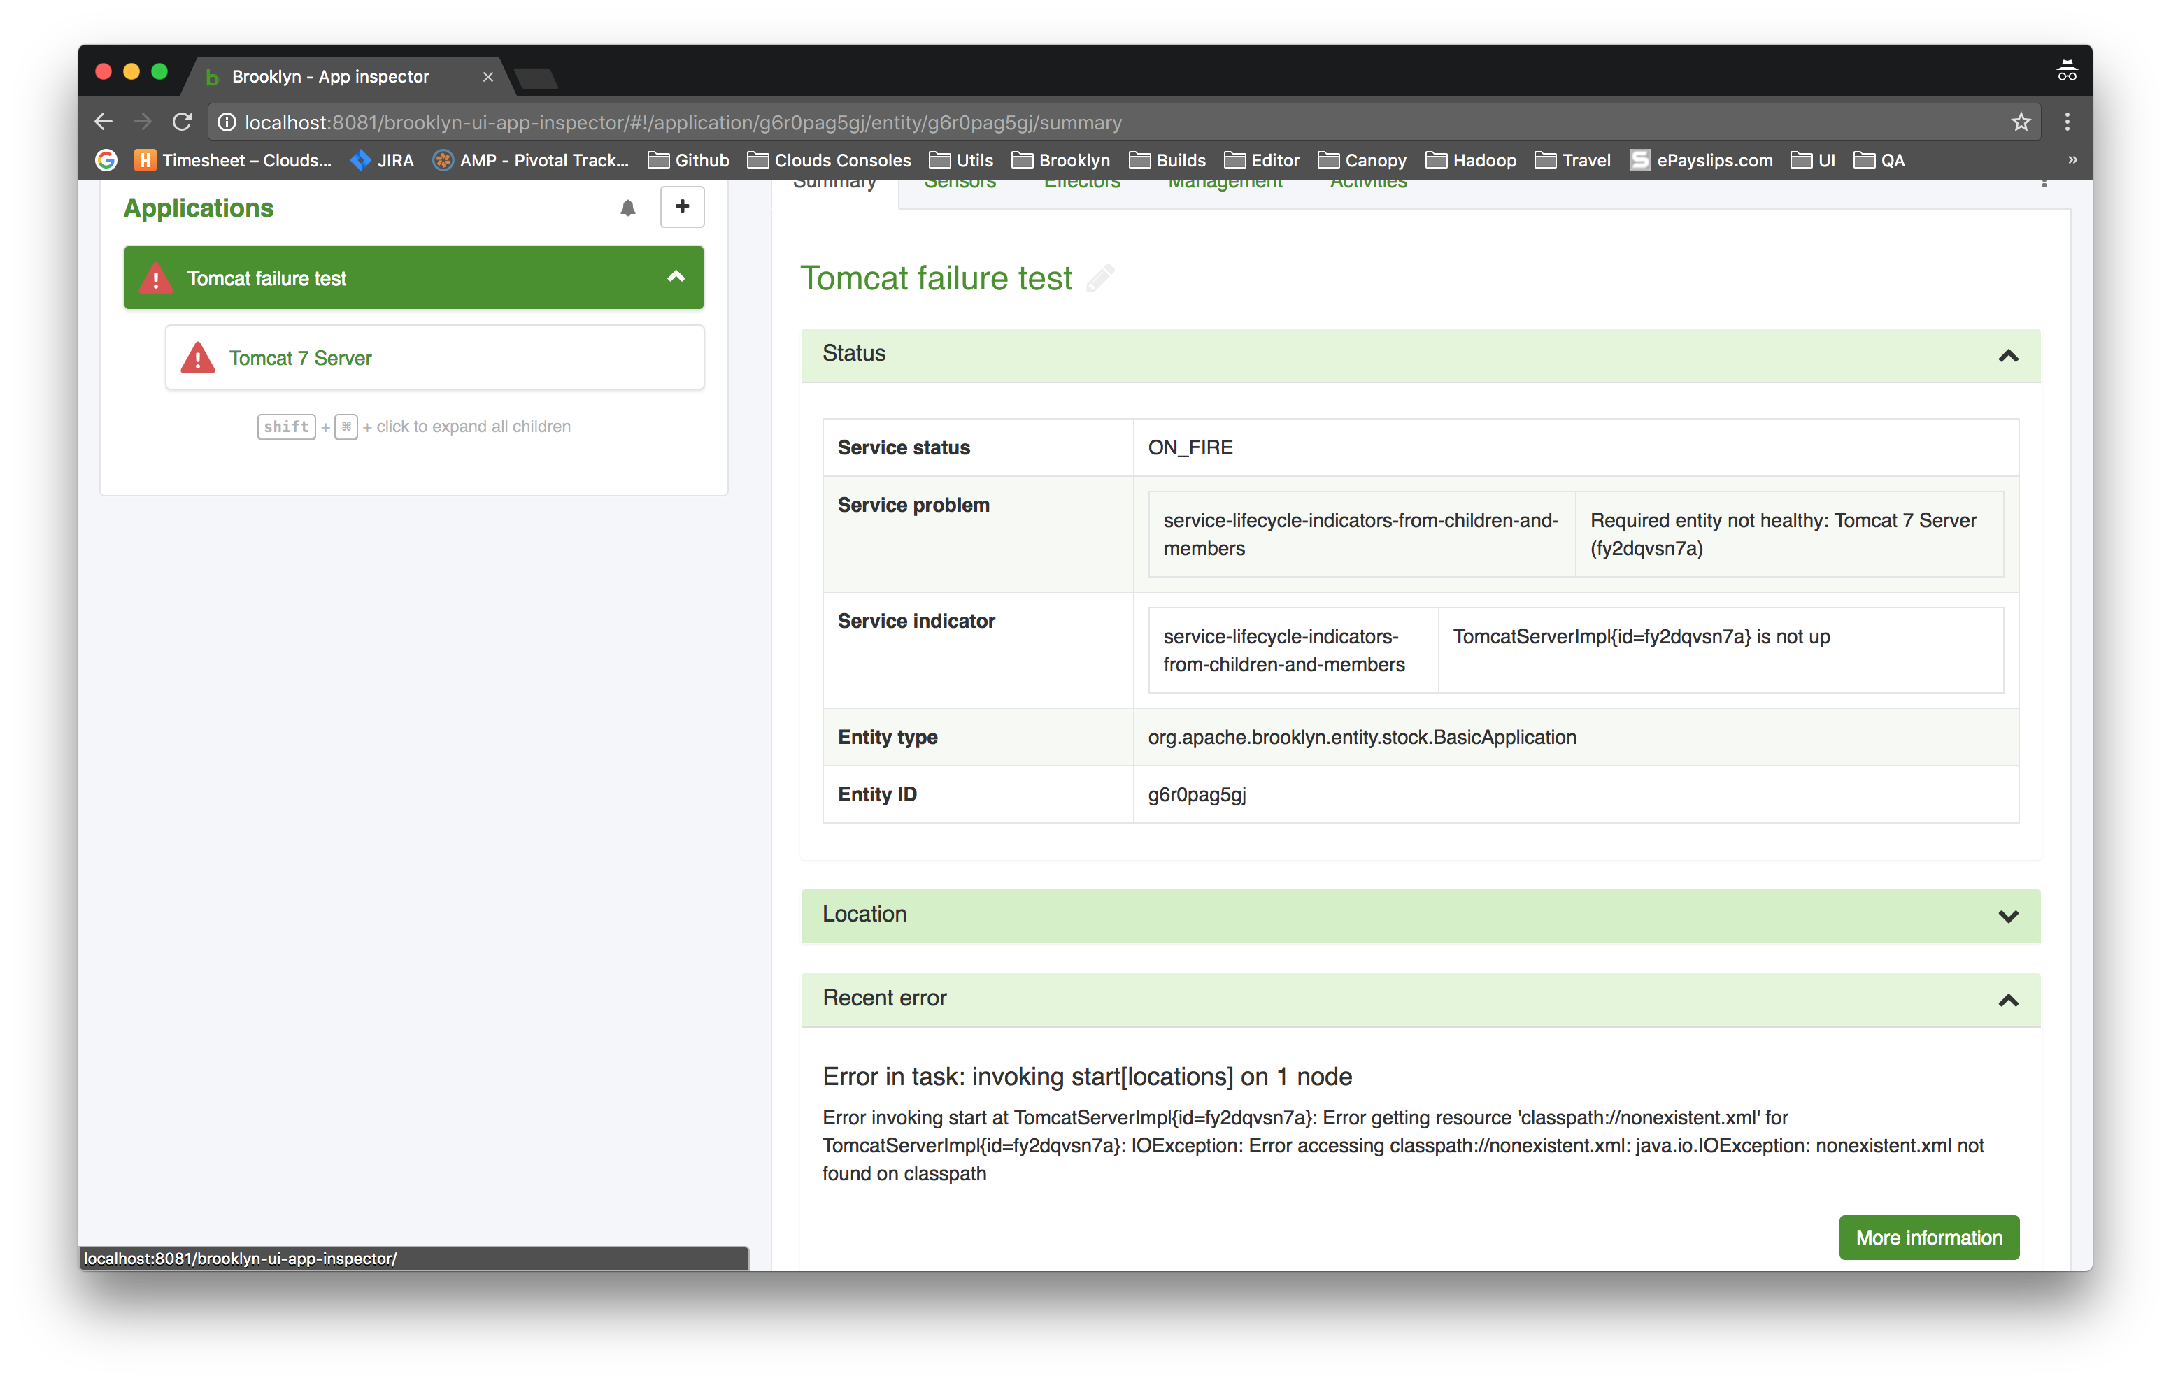
Task: Open the Github bookmarks folder
Action: point(689,161)
